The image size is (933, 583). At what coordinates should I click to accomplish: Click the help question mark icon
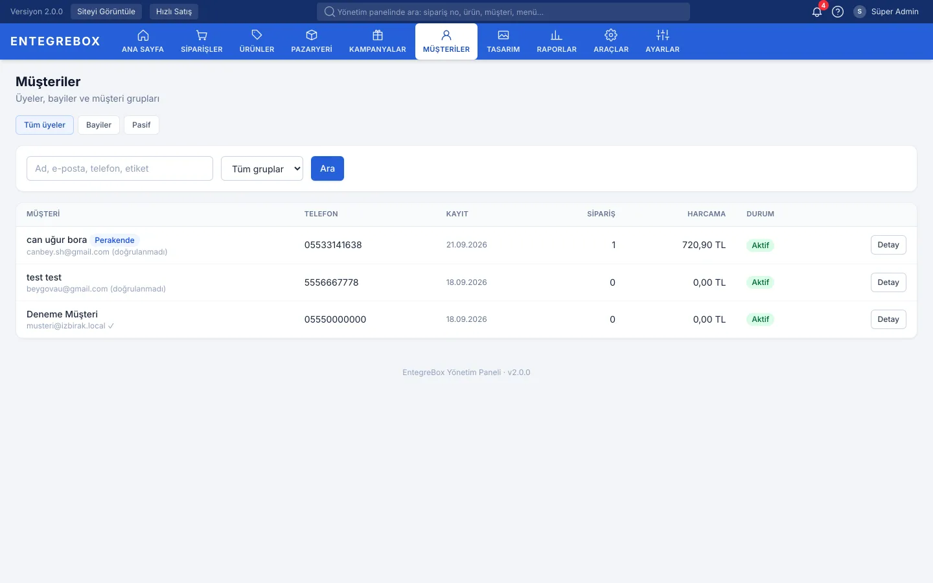click(838, 12)
